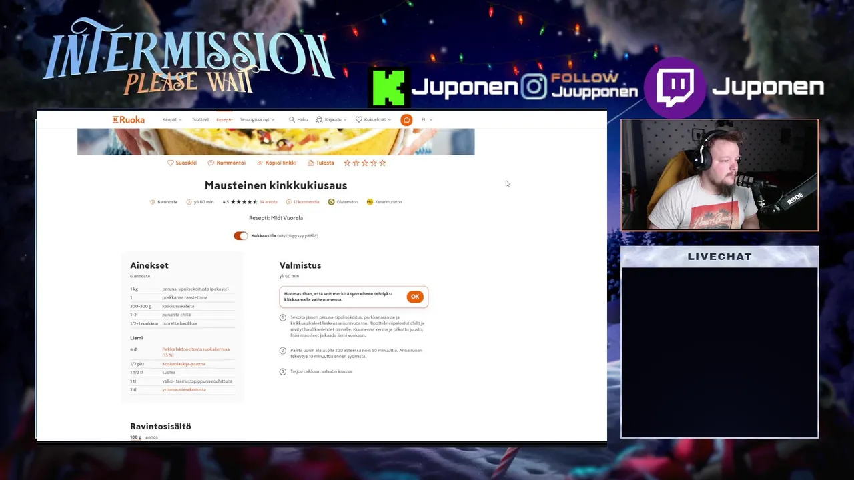Click the Kananmunaton badge icon
The image size is (854, 480).
[370, 201]
